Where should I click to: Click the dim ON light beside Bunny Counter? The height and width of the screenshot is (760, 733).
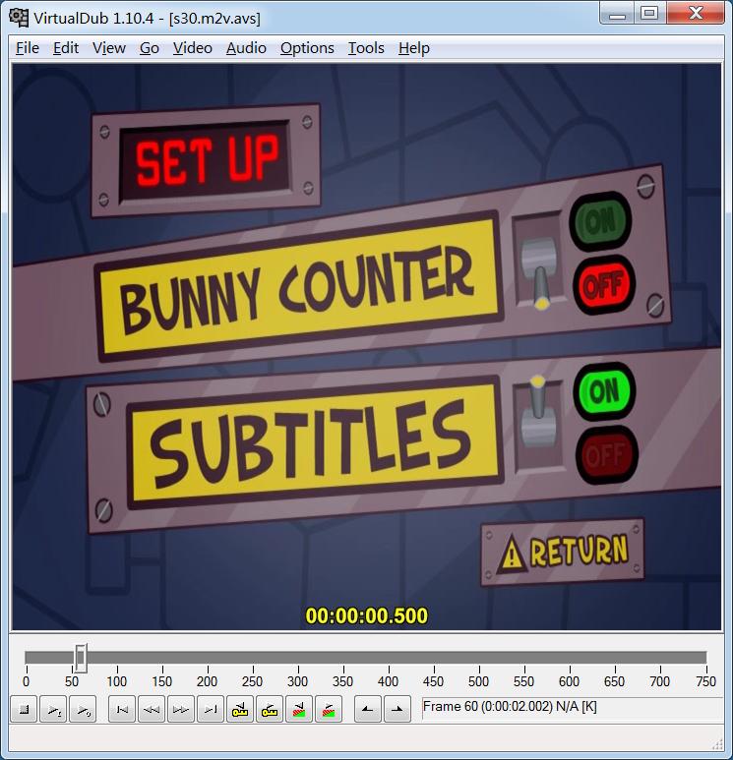click(x=600, y=221)
